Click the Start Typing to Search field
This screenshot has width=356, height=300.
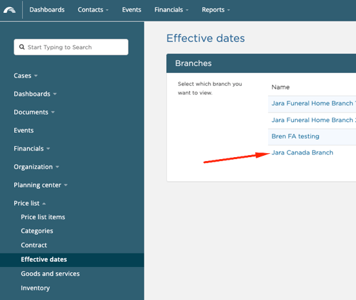tap(71, 47)
